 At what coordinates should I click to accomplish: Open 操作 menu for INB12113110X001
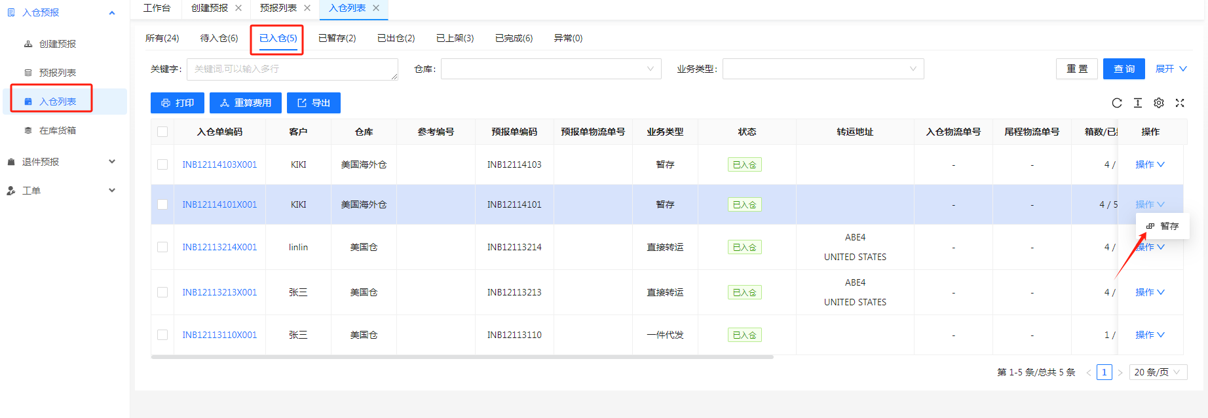[x=1150, y=335]
